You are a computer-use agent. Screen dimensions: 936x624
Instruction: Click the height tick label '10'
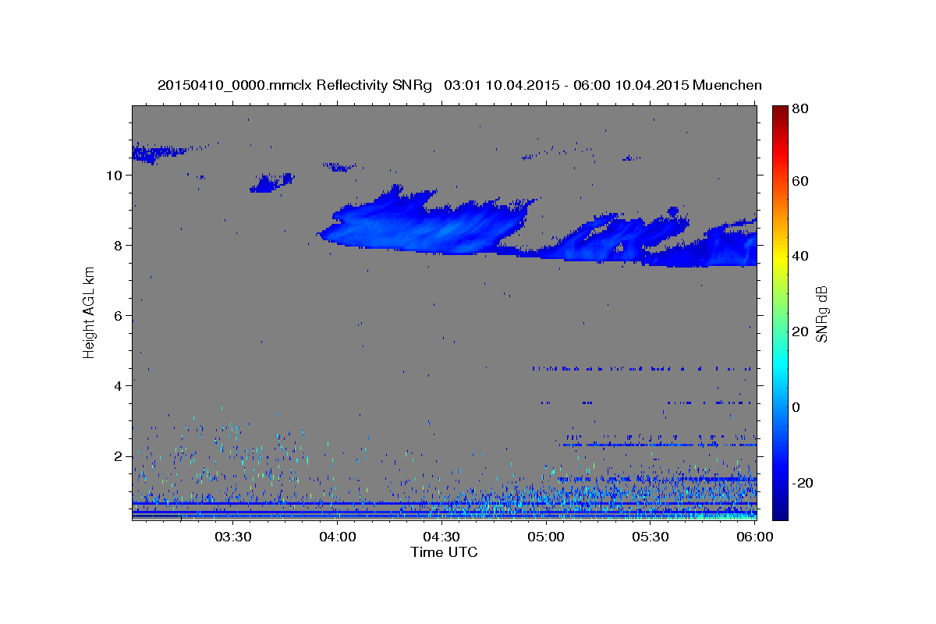(113, 175)
